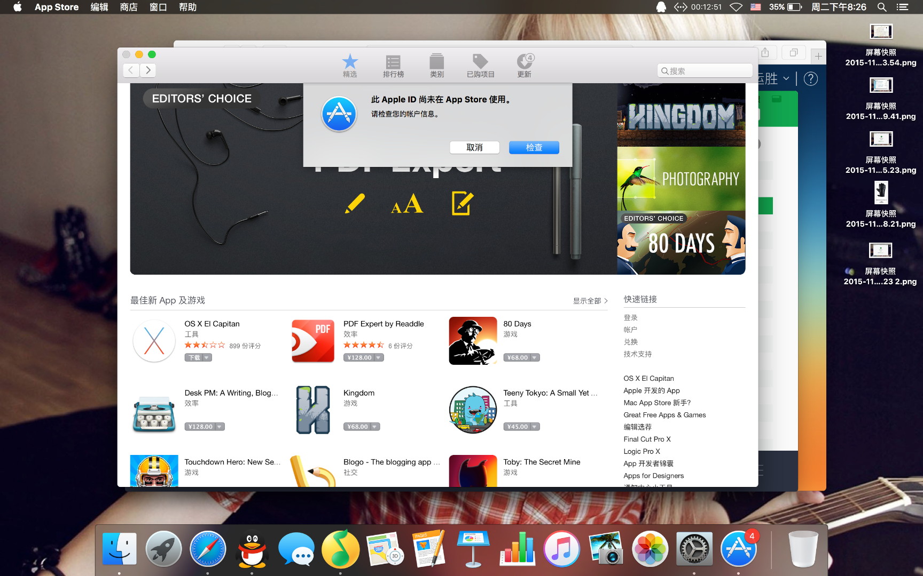923x576 pixels.
Task: Open the App Store application menu
Action: coord(57,7)
